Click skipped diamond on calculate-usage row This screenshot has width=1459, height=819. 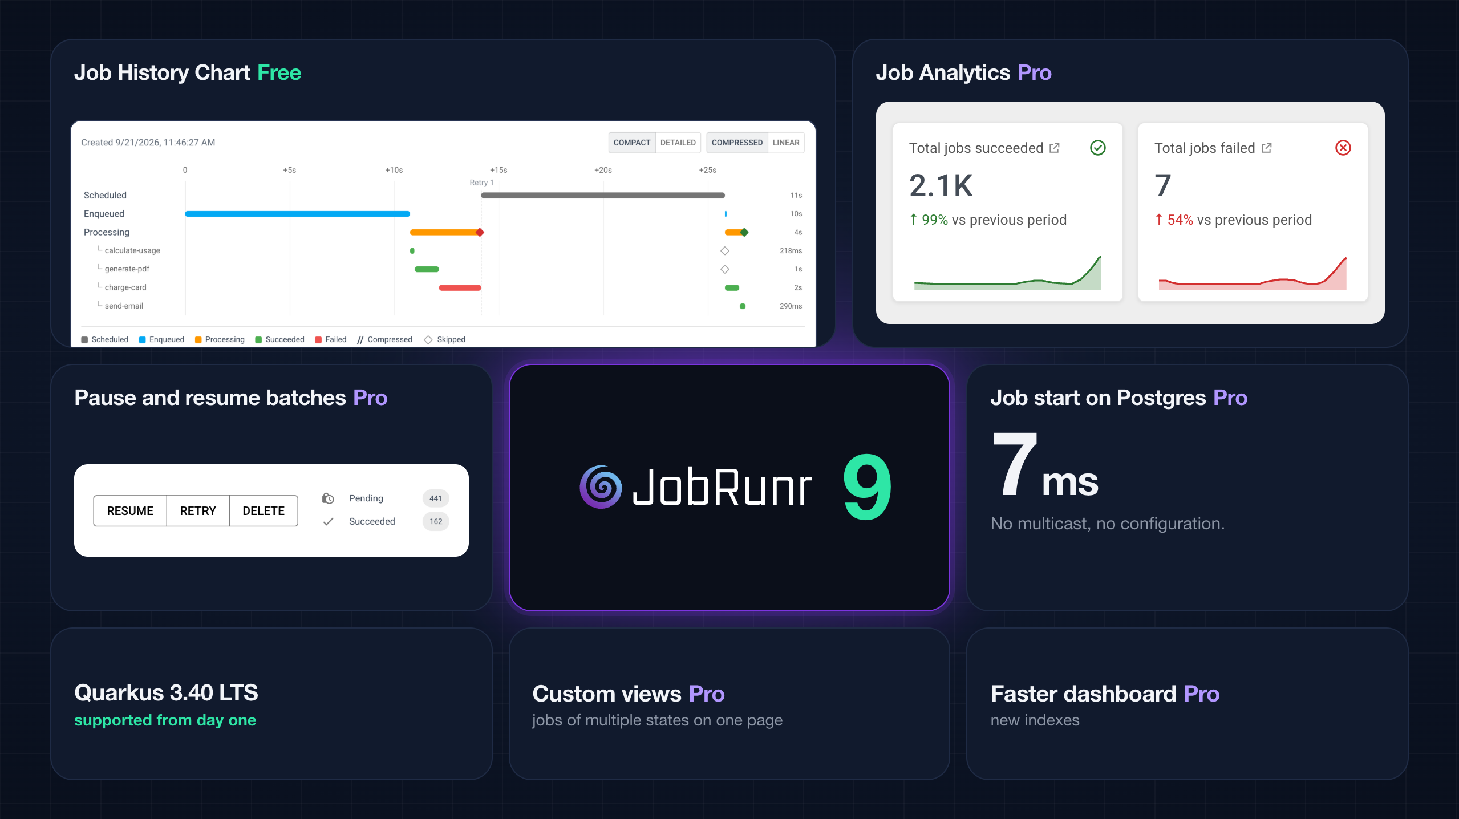click(x=725, y=251)
